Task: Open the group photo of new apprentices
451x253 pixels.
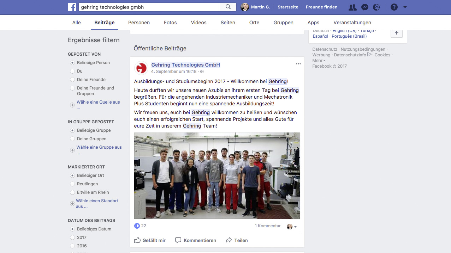Action: (x=217, y=175)
